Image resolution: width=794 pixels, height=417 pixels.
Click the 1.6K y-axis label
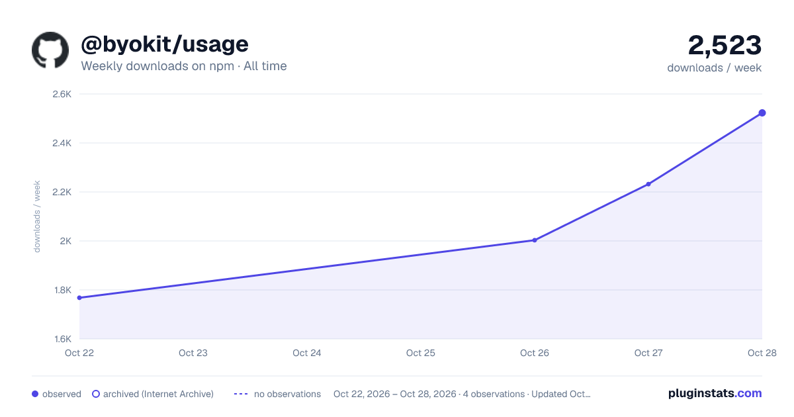62,339
